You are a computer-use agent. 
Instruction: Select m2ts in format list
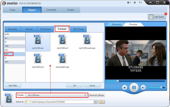tap(15, 46)
